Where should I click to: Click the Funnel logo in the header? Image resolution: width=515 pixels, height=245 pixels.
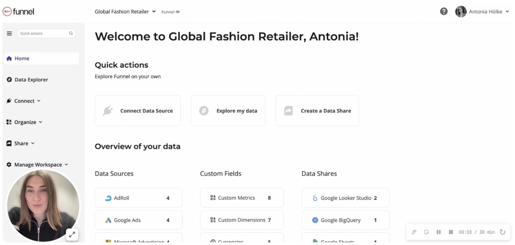coord(18,11)
